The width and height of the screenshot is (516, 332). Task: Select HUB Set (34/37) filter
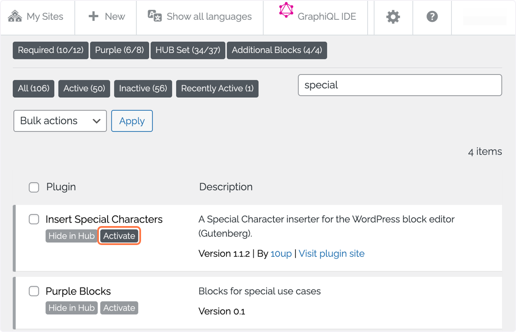pyautogui.click(x=188, y=50)
